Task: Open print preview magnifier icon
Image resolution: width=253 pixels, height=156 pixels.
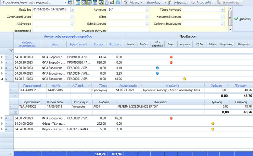Action: coord(107,2)
